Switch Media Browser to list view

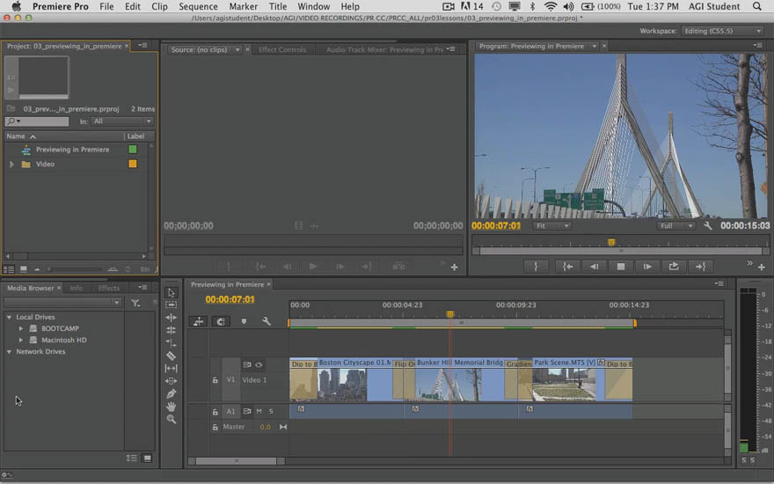132,458
